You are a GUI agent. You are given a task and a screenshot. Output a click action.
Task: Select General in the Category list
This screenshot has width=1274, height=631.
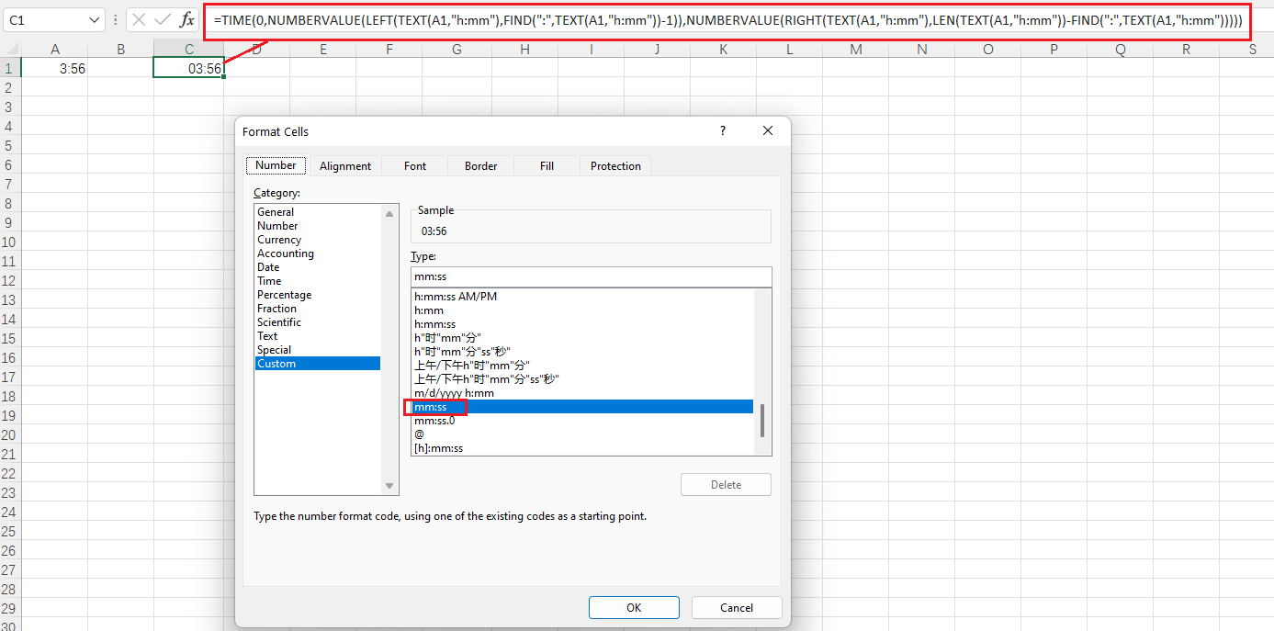pos(317,212)
